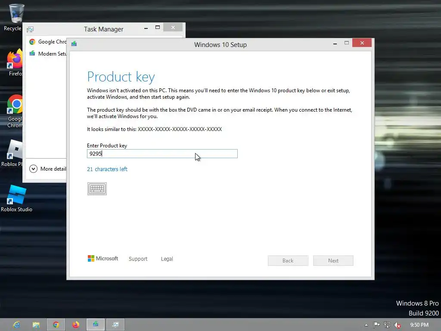Minimize the Task Manager window
The image size is (441, 331).
click(146, 28)
